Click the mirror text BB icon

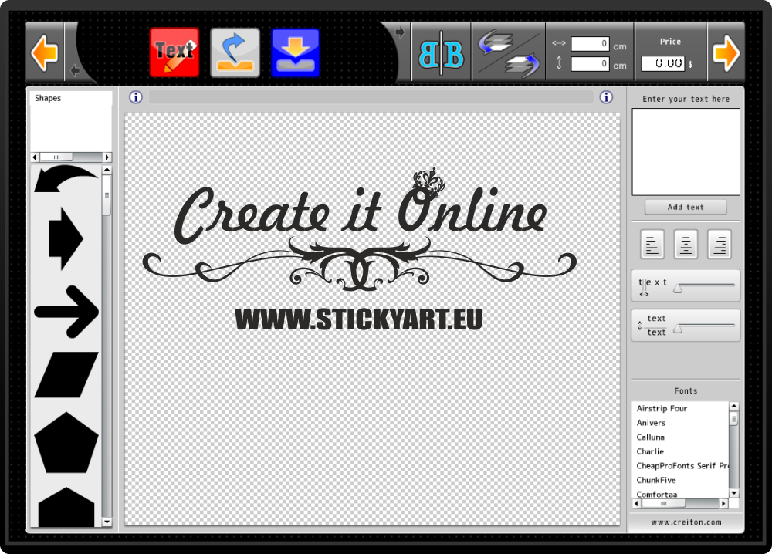click(441, 54)
